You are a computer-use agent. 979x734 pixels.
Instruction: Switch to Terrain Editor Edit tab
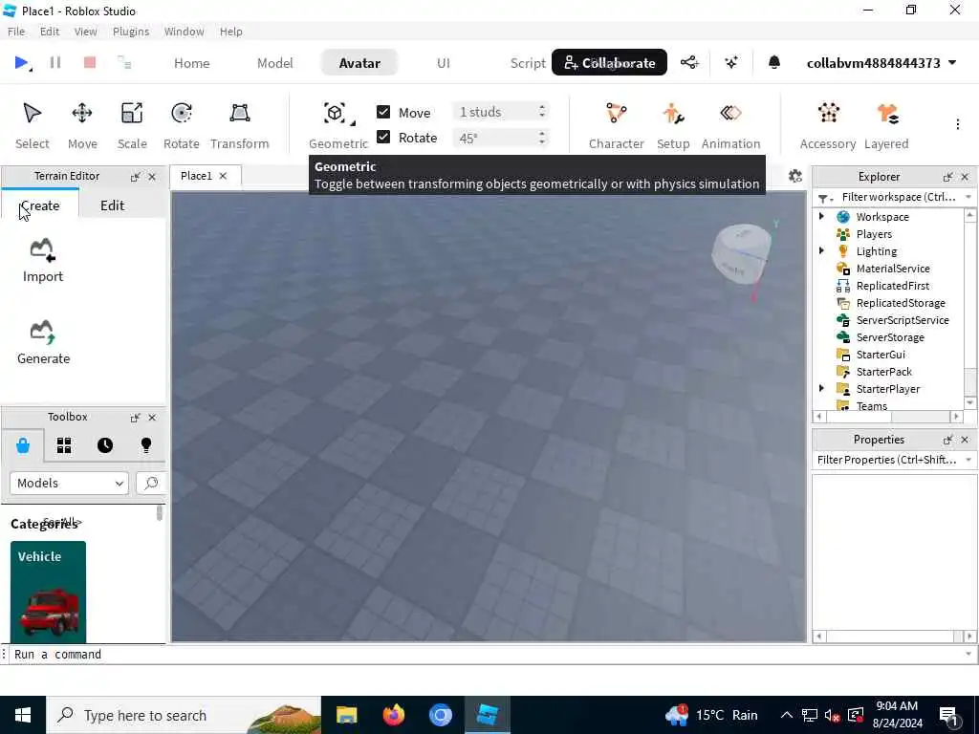coord(113,205)
